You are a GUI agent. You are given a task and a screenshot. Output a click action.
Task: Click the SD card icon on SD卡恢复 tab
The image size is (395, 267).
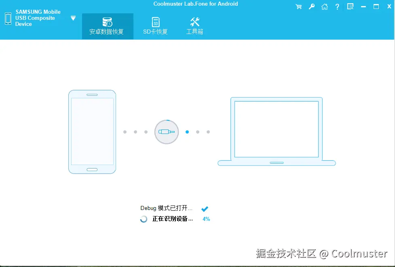(155, 22)
